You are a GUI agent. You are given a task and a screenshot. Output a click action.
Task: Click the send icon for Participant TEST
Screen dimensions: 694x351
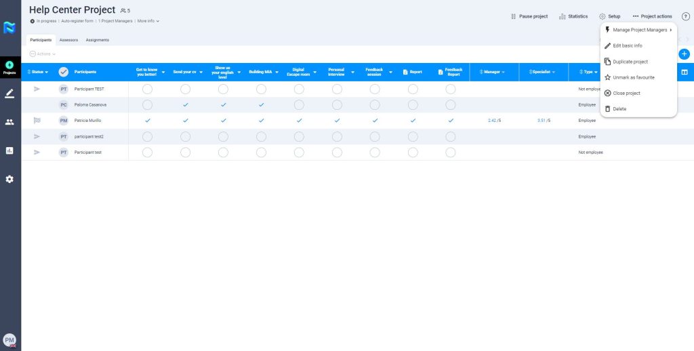[x=37, y=89]
